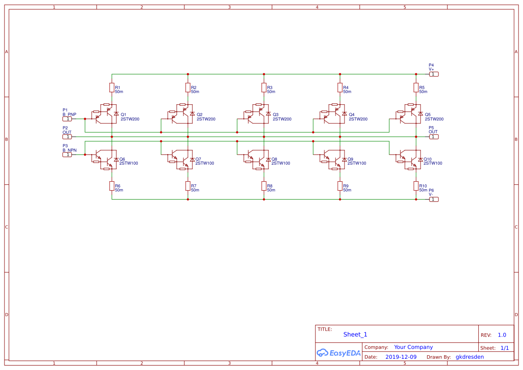Select the P6 V- port connector

tap(433, 199)
